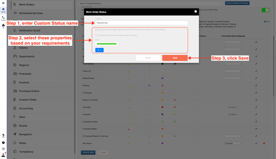Click Needs Review purple color swatch
Viewport: 276px width, 159px height.
click(x=162, y=78)
